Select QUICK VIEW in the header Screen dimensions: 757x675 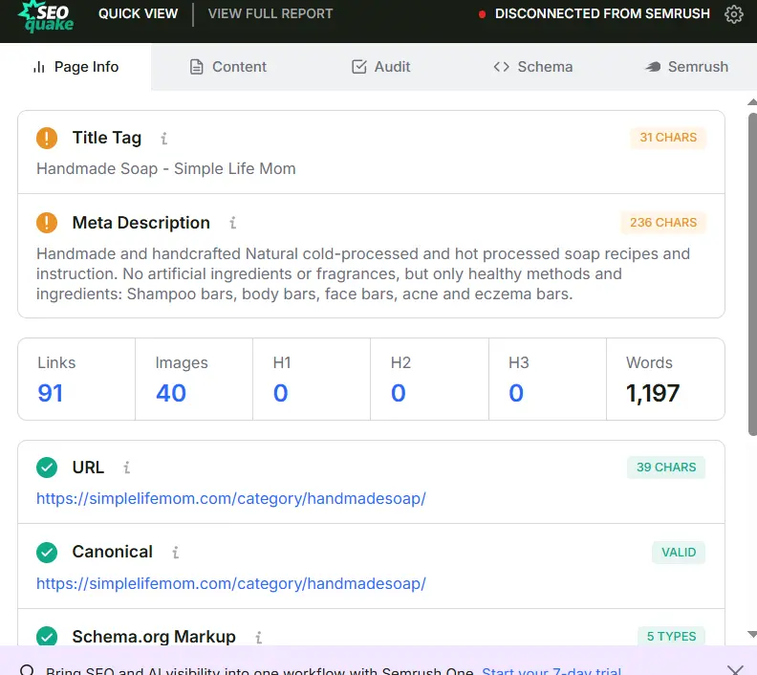(x=138, y=13)
